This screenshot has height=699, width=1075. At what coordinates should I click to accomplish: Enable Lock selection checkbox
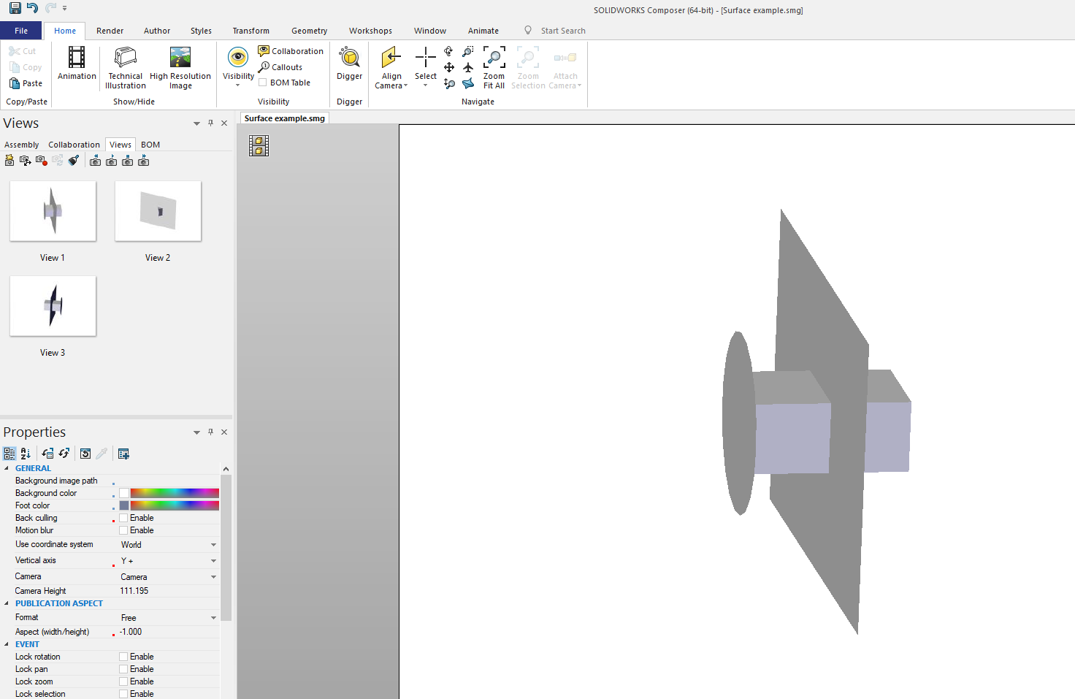click(x=123, y=694)
